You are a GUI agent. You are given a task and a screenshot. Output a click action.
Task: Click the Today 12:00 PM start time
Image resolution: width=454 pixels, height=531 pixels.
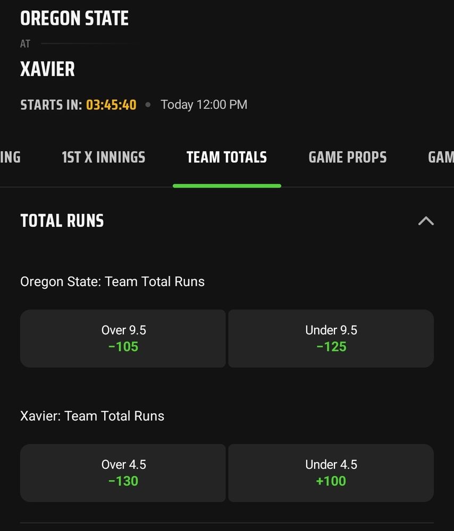204,105
